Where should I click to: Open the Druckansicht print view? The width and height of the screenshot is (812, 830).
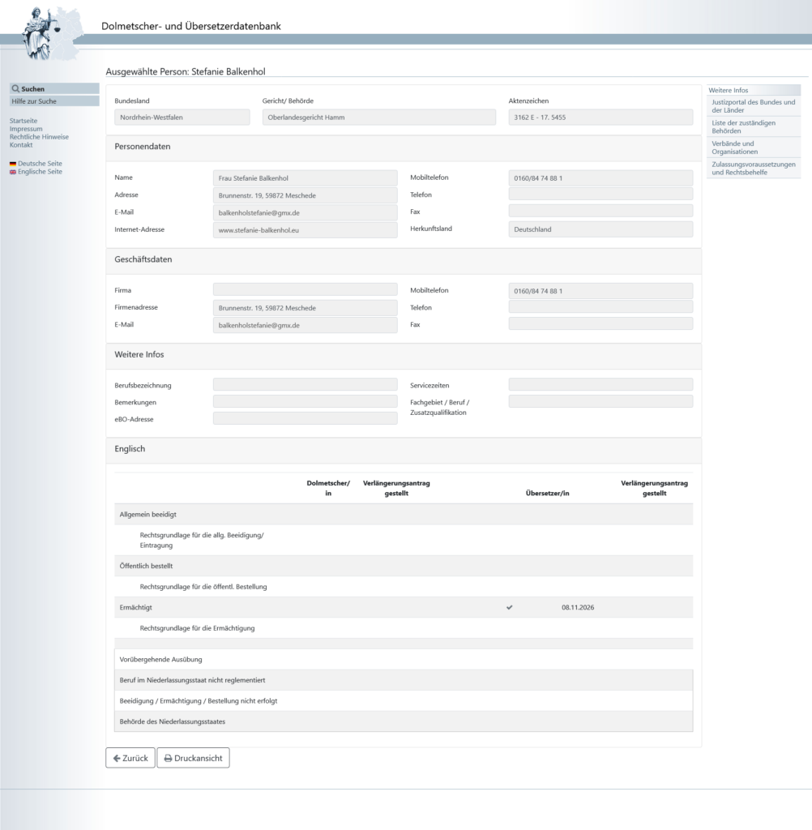[x=193, y=758]
